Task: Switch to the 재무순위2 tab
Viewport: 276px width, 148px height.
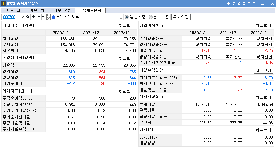Action: (x=62, y=11)
